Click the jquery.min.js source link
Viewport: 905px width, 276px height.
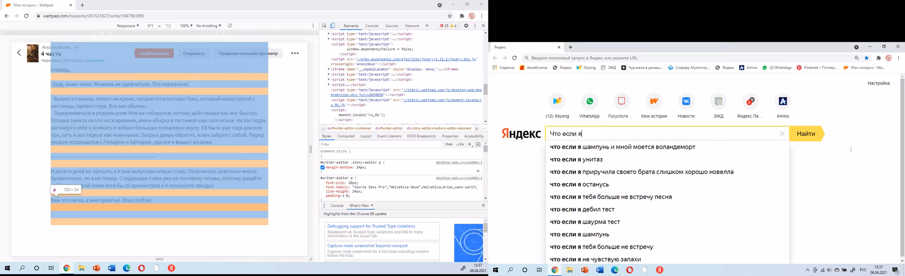[x=417, y=59]
